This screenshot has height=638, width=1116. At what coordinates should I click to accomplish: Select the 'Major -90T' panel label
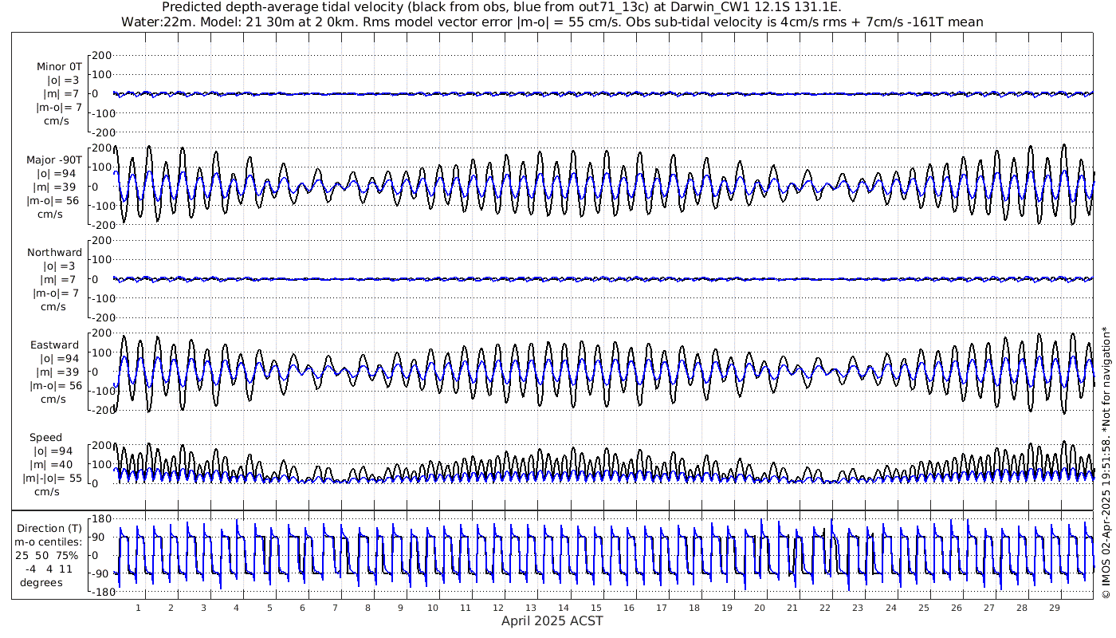53,159
